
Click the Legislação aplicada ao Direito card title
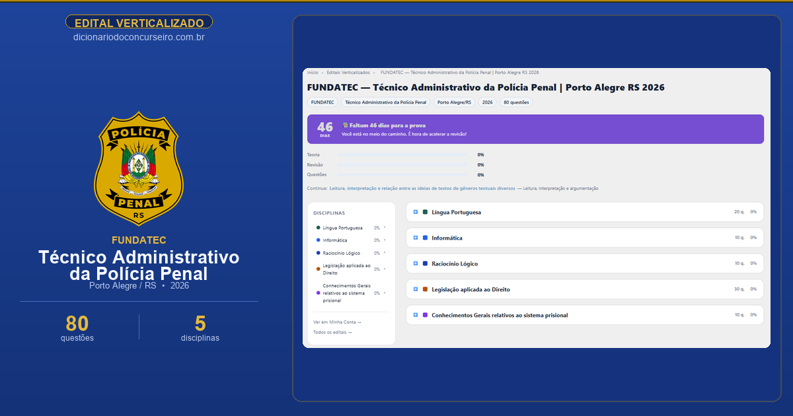[471, 289]
